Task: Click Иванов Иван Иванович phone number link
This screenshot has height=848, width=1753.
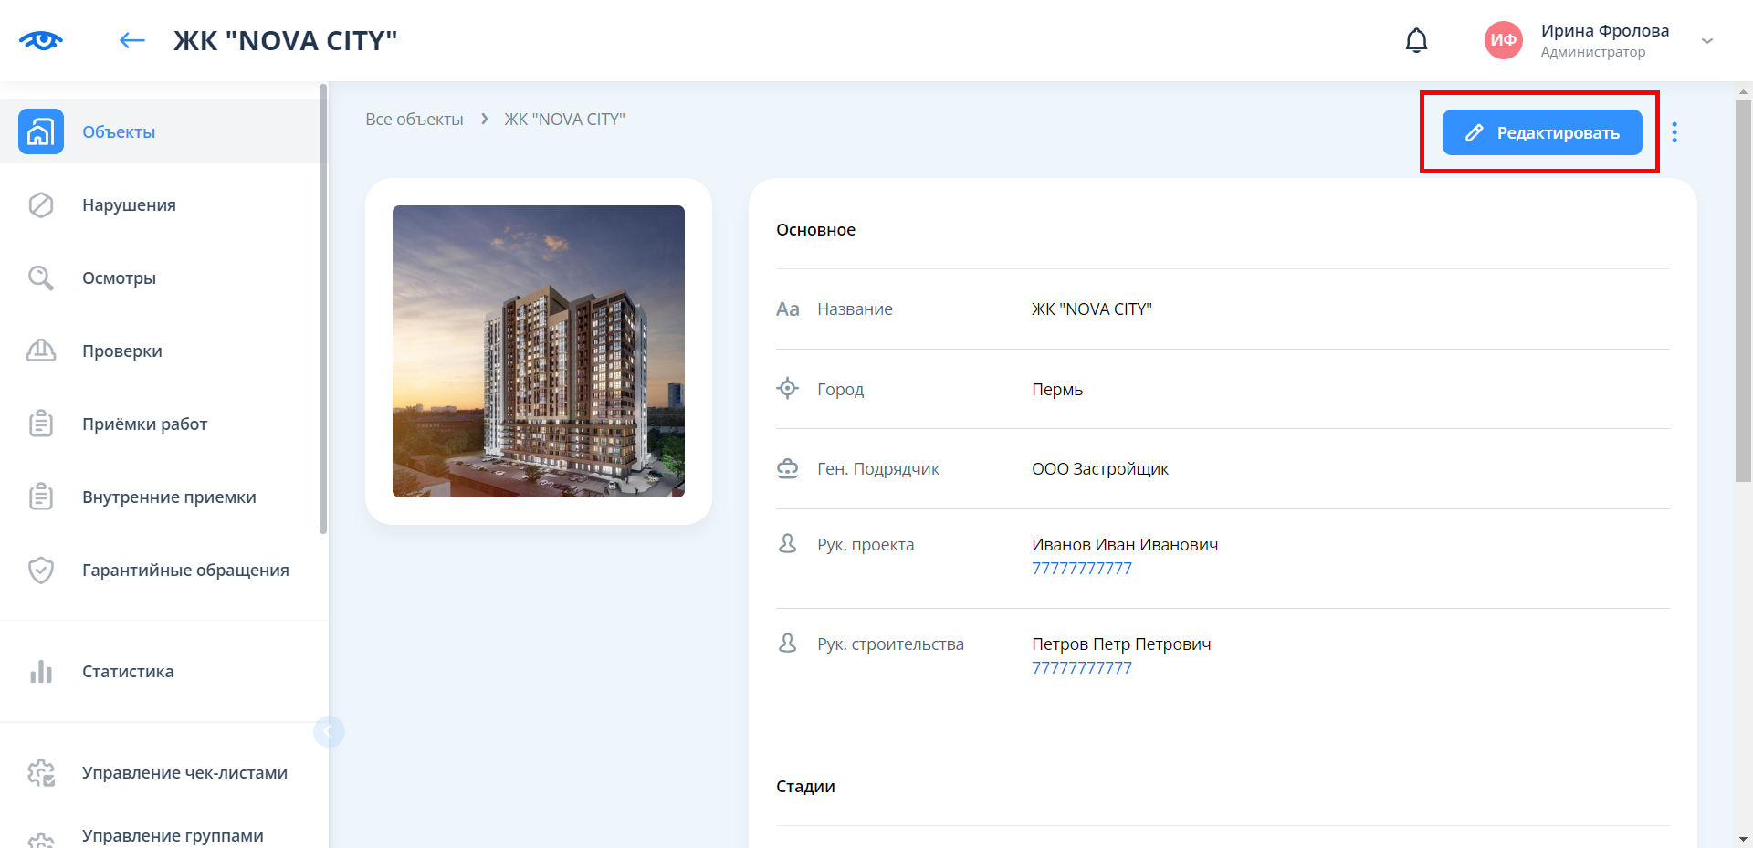Action: click(1081, 569)
